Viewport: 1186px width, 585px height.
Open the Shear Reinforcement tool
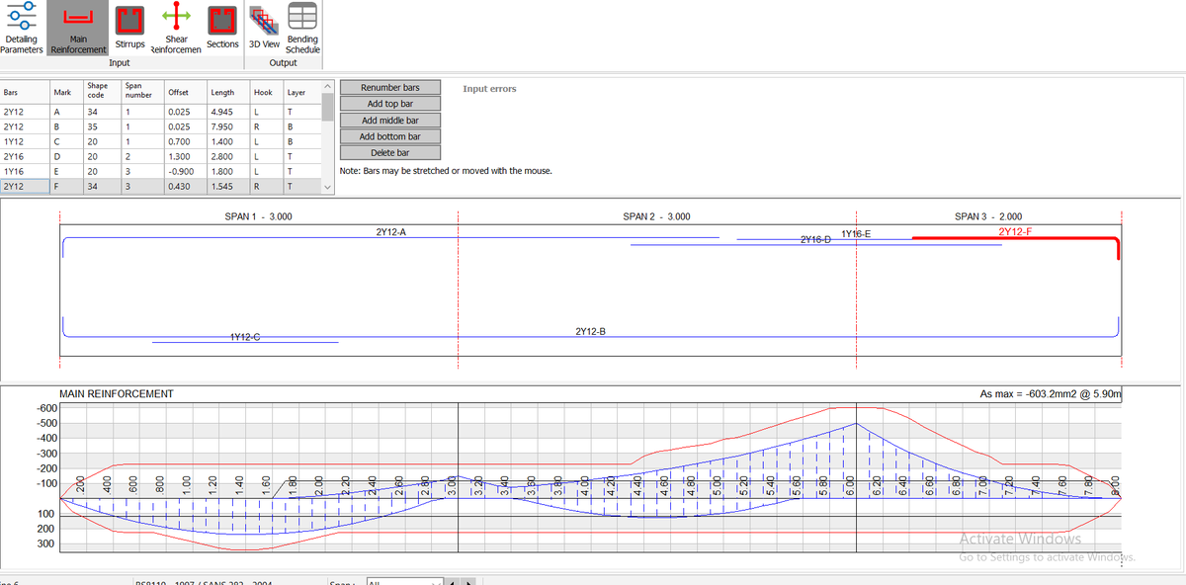tap(177, 28)
